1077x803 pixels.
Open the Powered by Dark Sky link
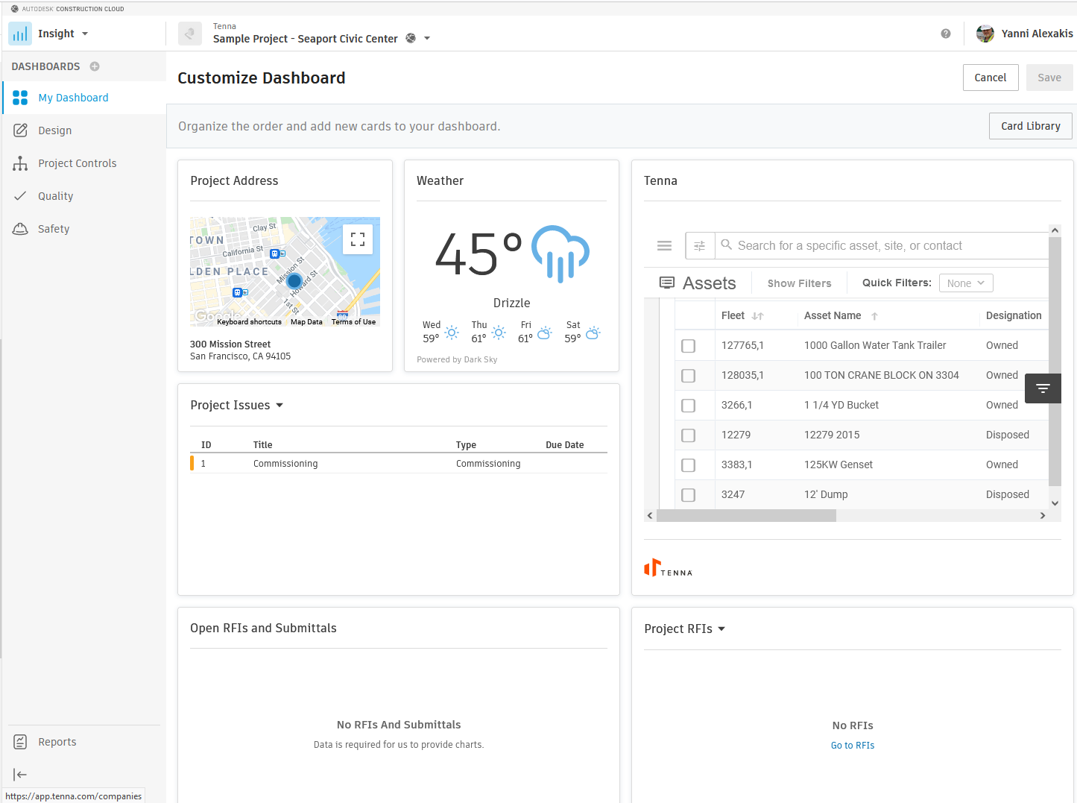pyautogui.click(x=457, y=359)
